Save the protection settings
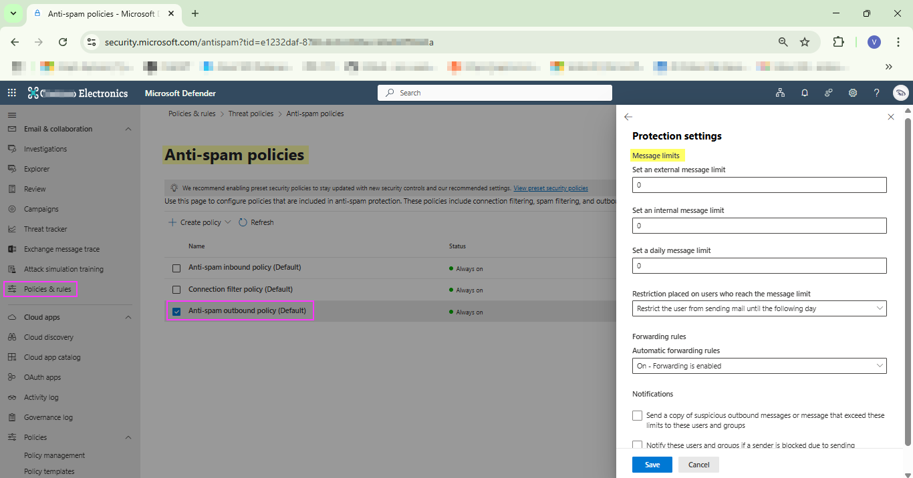Image resolution: width=913 pixels, height=478 pixels. (x=652, y=465)
